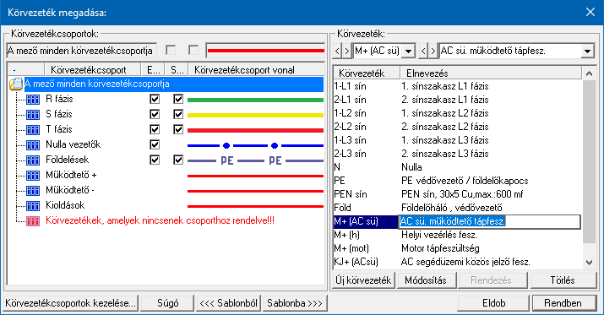604x315 pixels.
Task: Click the S fázis group icon
Action: pyautogui.click(x=33, y=114)
